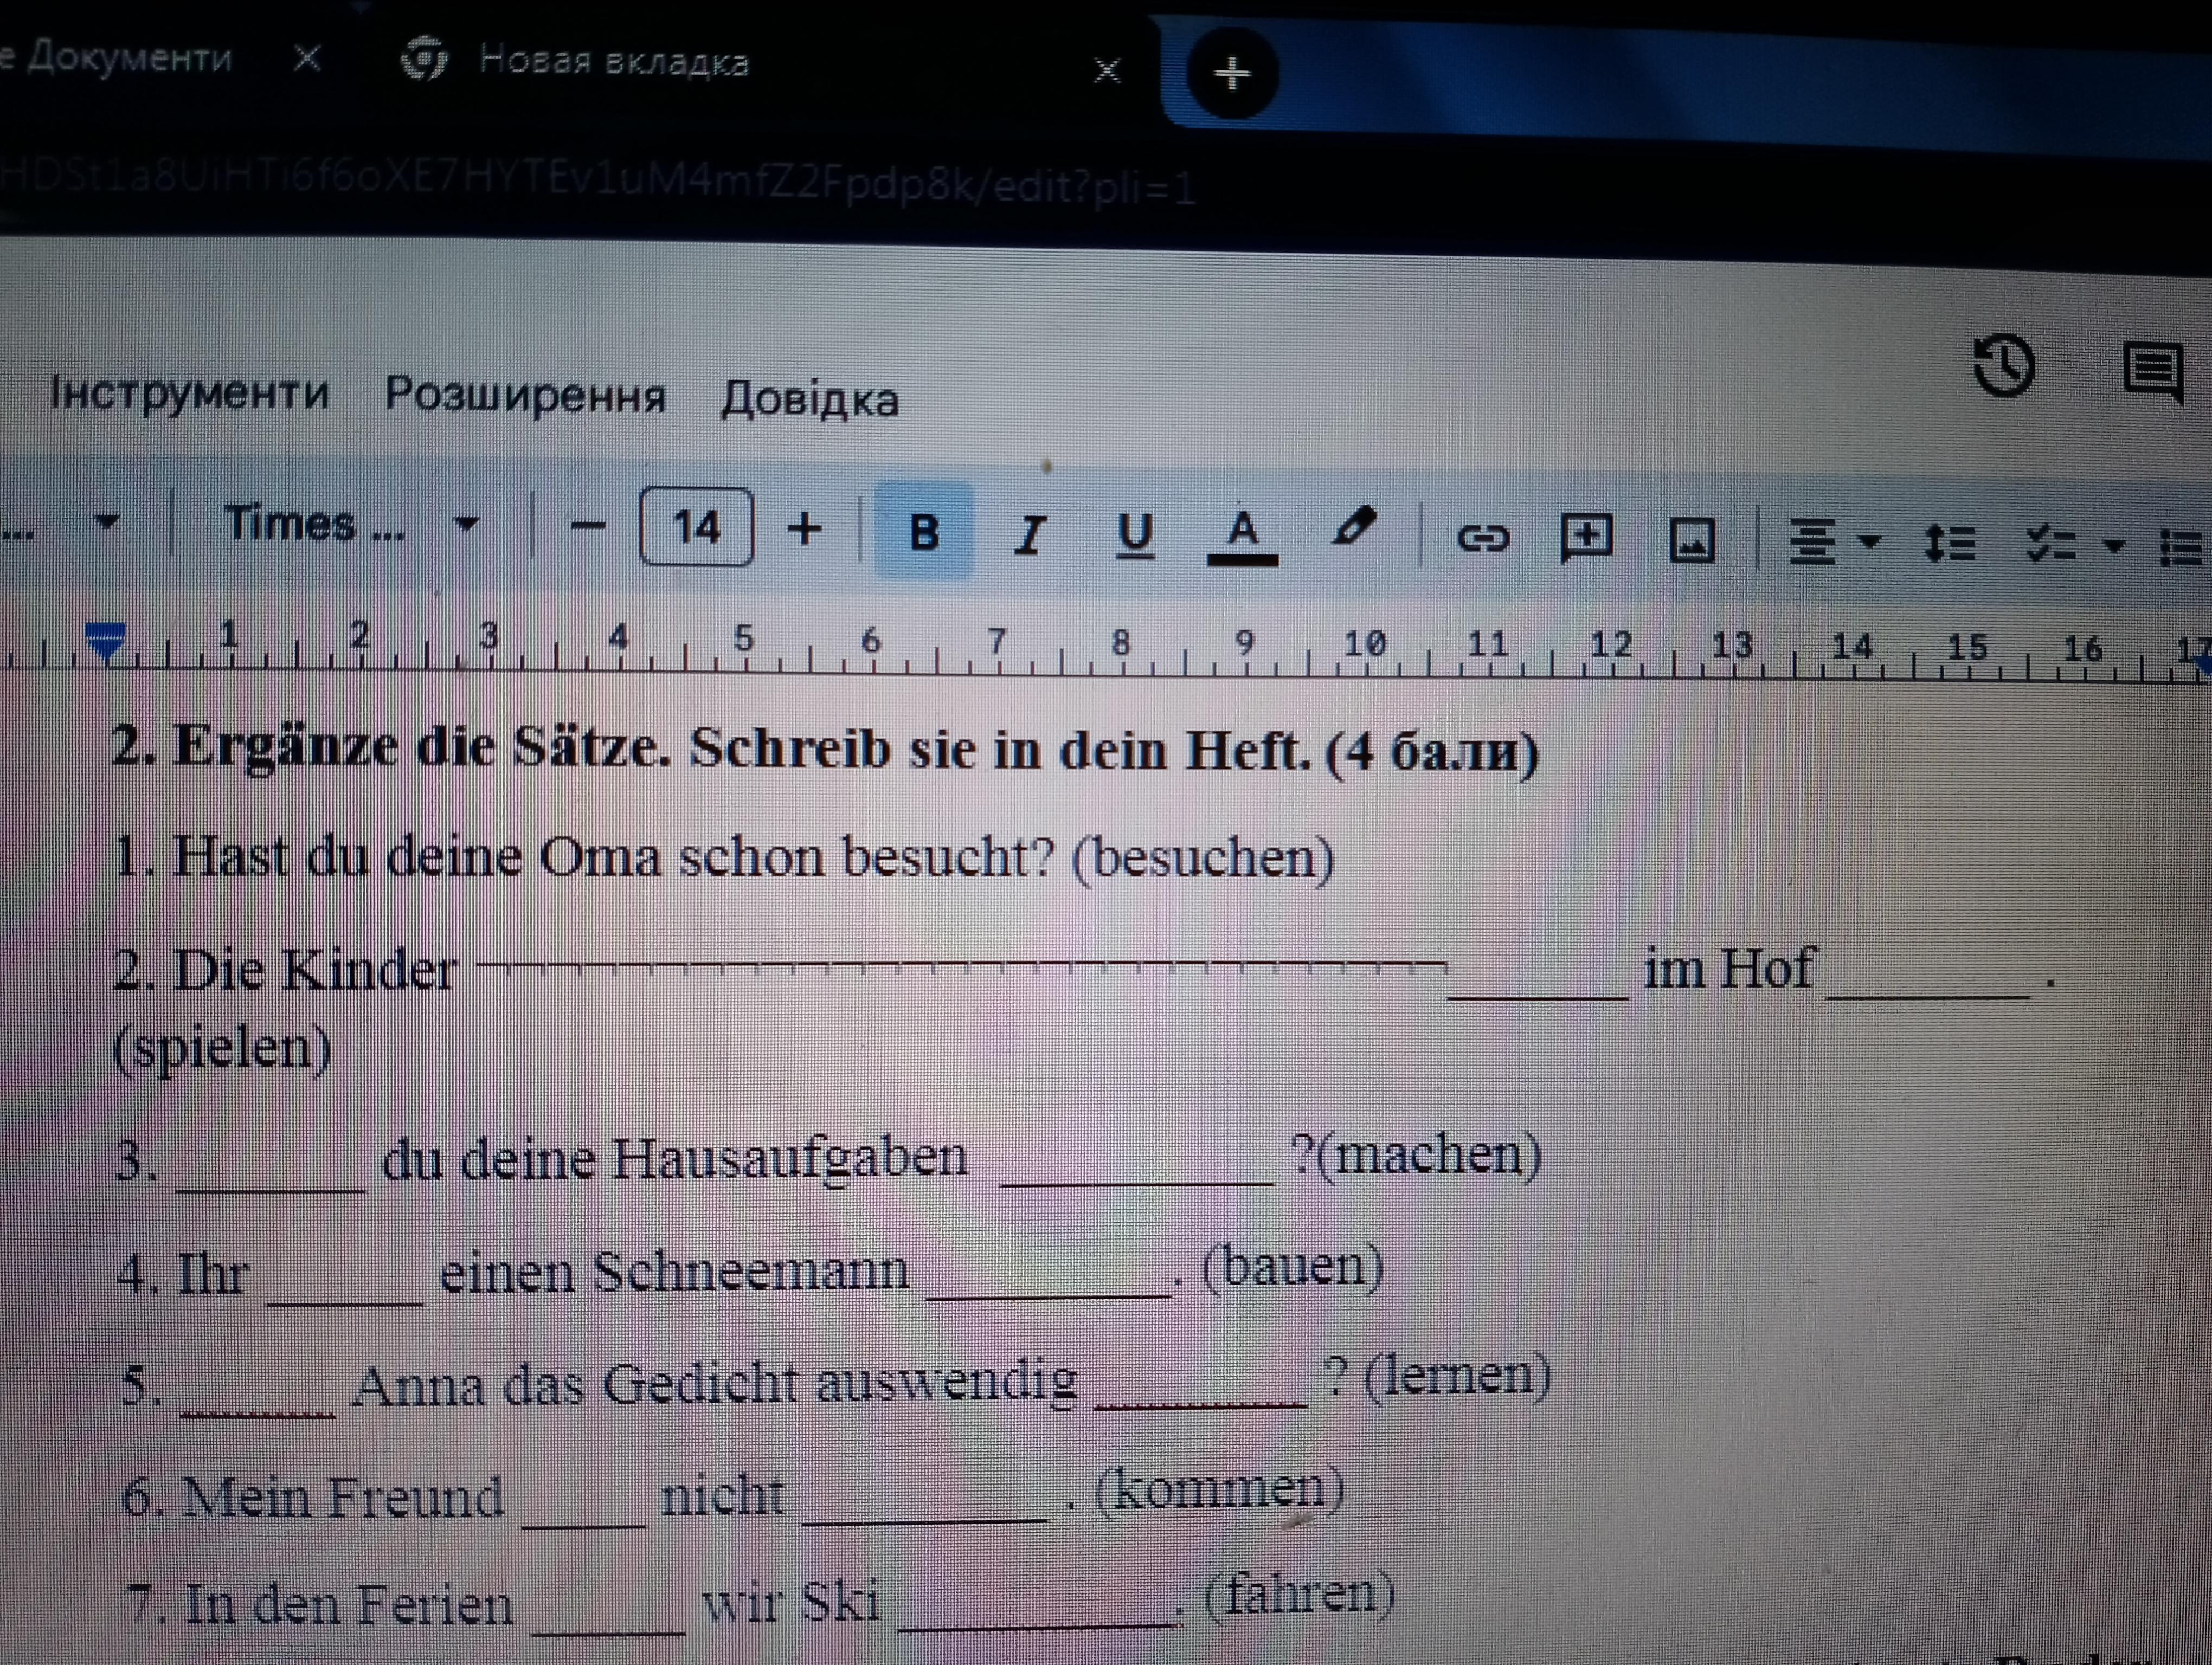Toggle underline formatting
The height and width of the screenshot is (1665, 2212).
(x=1135, y=534)
